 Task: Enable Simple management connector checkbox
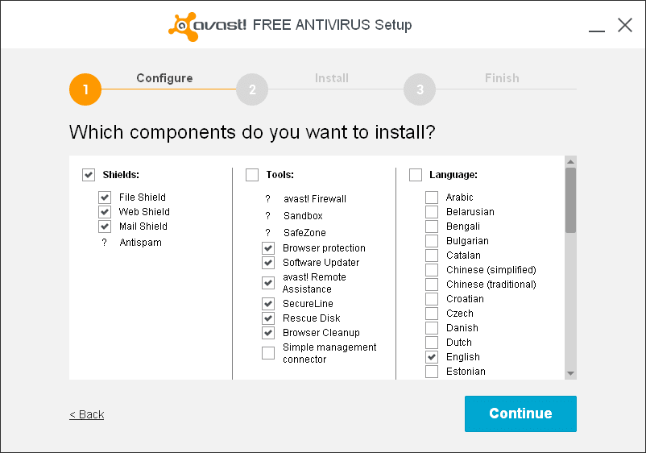tap(268, 353)
